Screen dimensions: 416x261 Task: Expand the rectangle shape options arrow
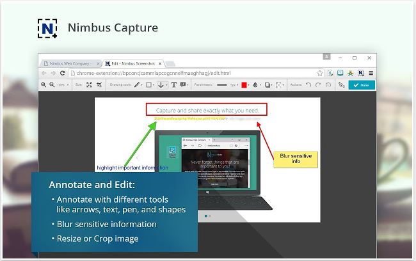(154, 85)
